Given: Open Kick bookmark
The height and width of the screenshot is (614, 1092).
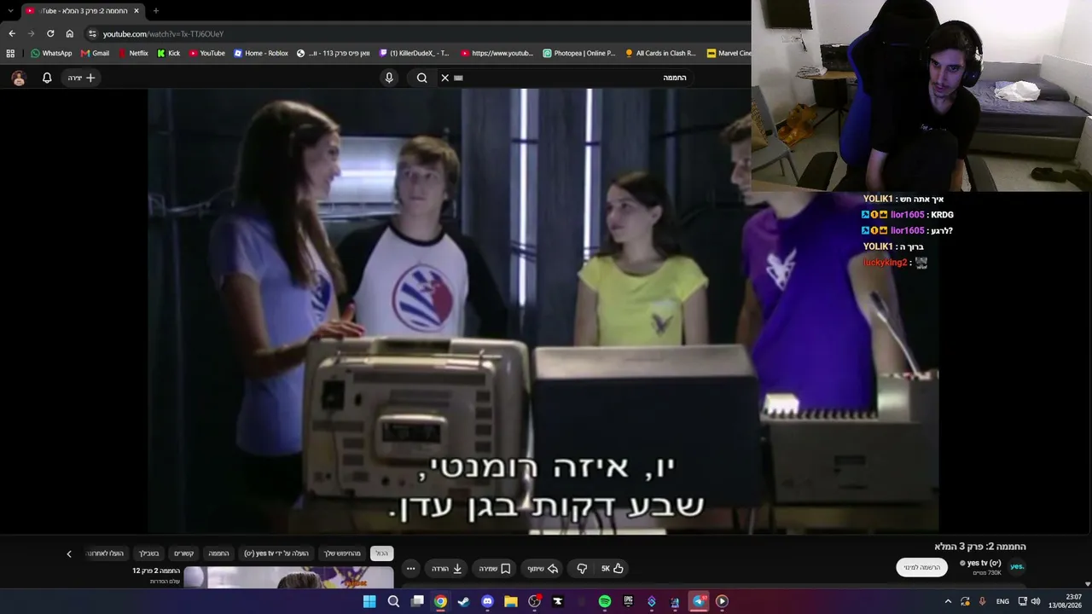Looking at the screenshot, I should [169, 53].
